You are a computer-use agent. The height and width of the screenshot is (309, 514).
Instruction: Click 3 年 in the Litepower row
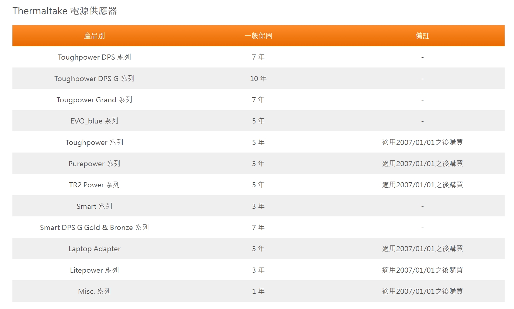258,270
